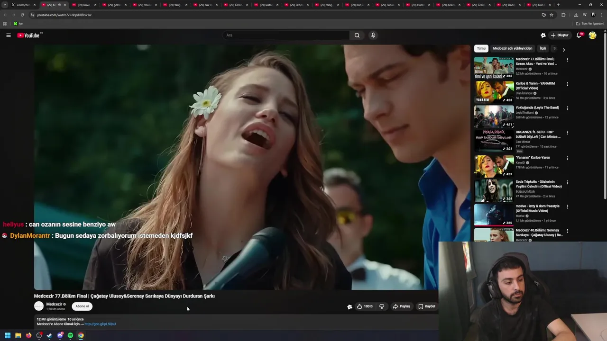
Task: Click the Abone ol subscribe button
Action: tap(82, 306)
